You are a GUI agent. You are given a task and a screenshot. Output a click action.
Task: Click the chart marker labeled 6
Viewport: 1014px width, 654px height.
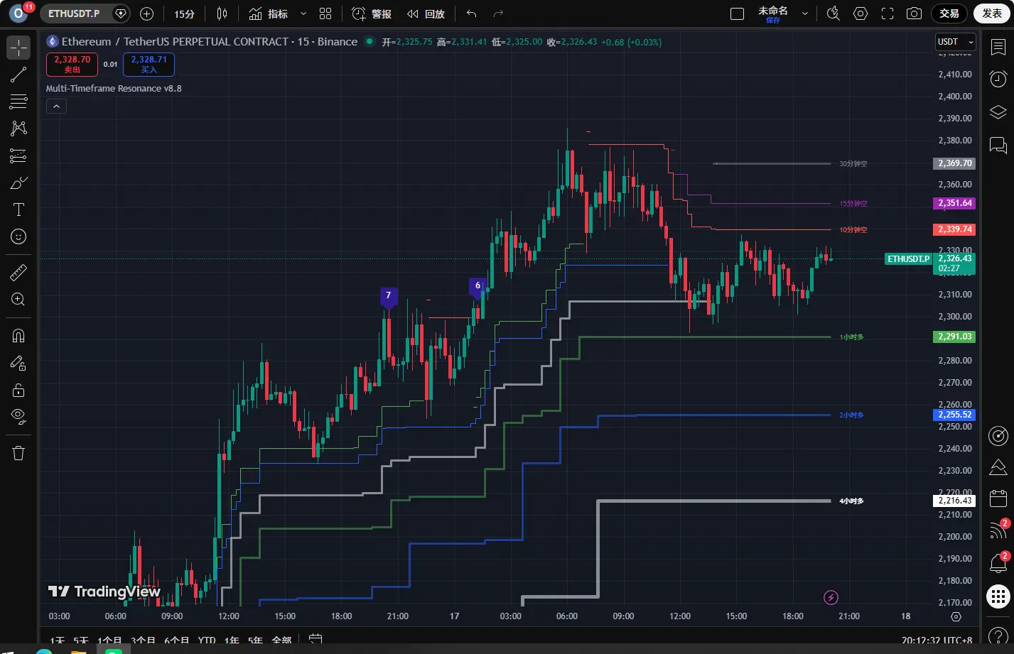478,287
